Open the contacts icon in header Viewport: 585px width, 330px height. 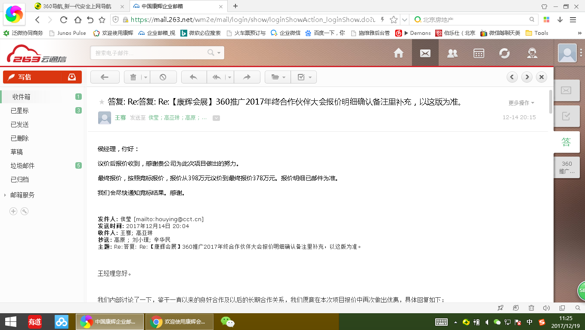pos(452,53)
